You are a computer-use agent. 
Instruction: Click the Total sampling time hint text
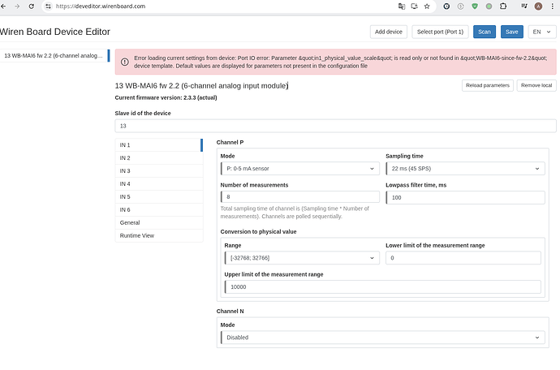click(x=295, y=213)
